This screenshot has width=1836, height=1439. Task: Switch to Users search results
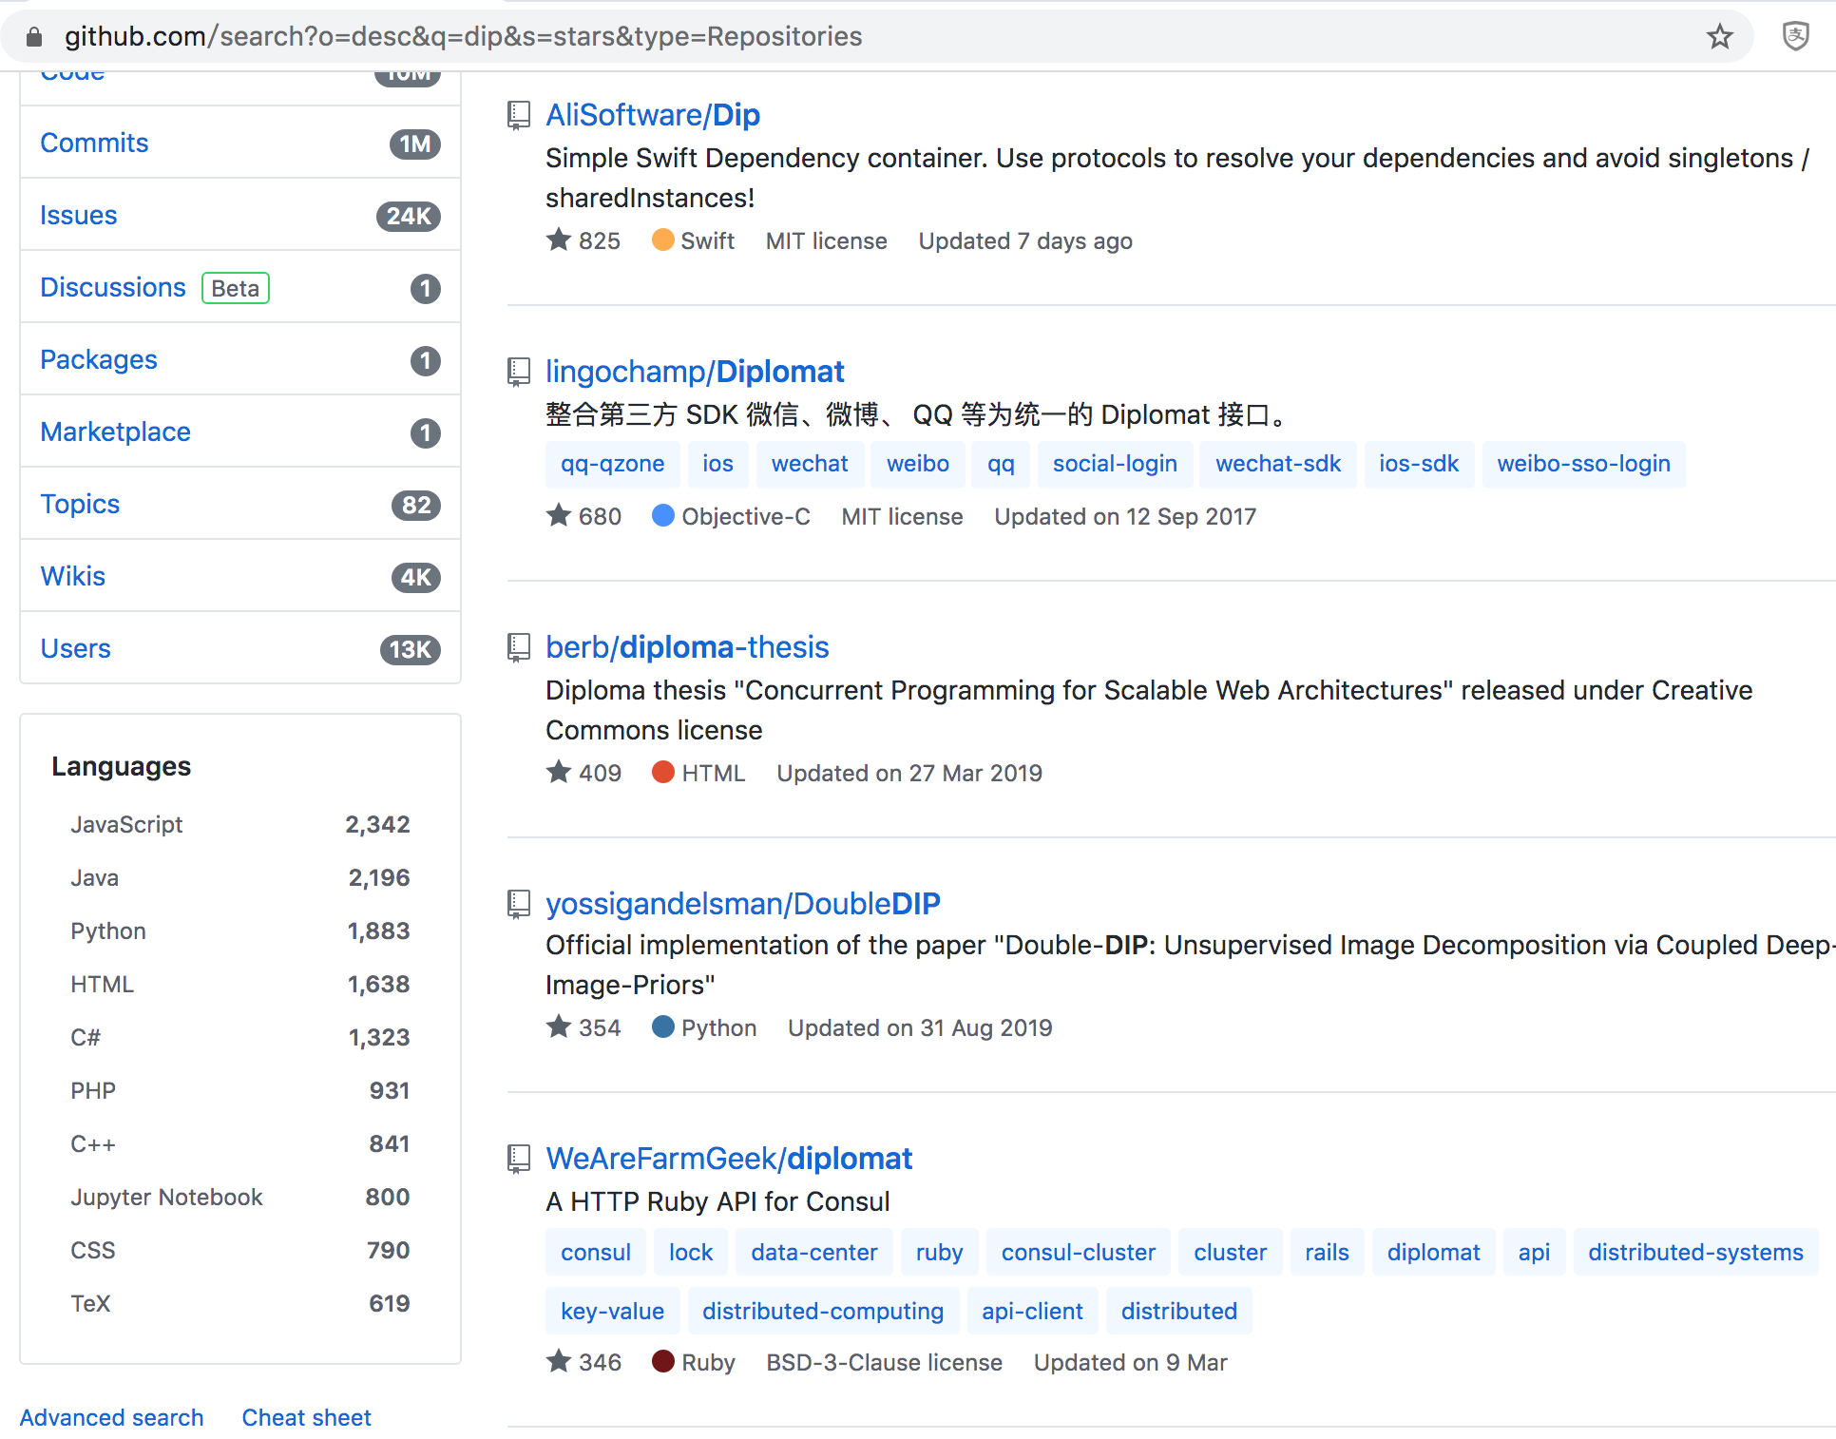click(75, 648)
